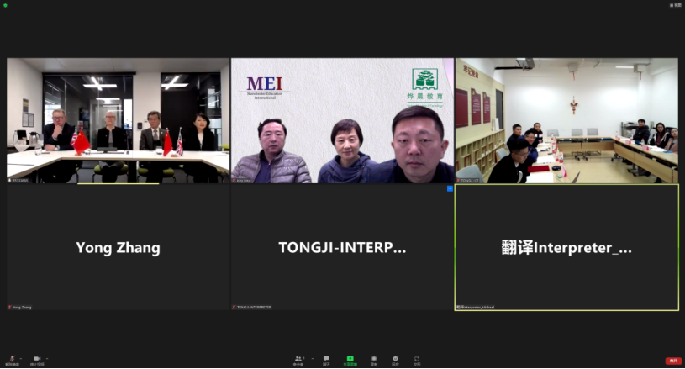Expand the arrow next to Participants
685x369 pixels.
click(x=313, y=359)
